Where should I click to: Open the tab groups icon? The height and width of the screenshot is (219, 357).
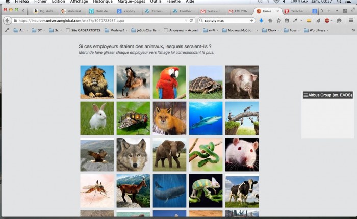click(x=345, y=11)
